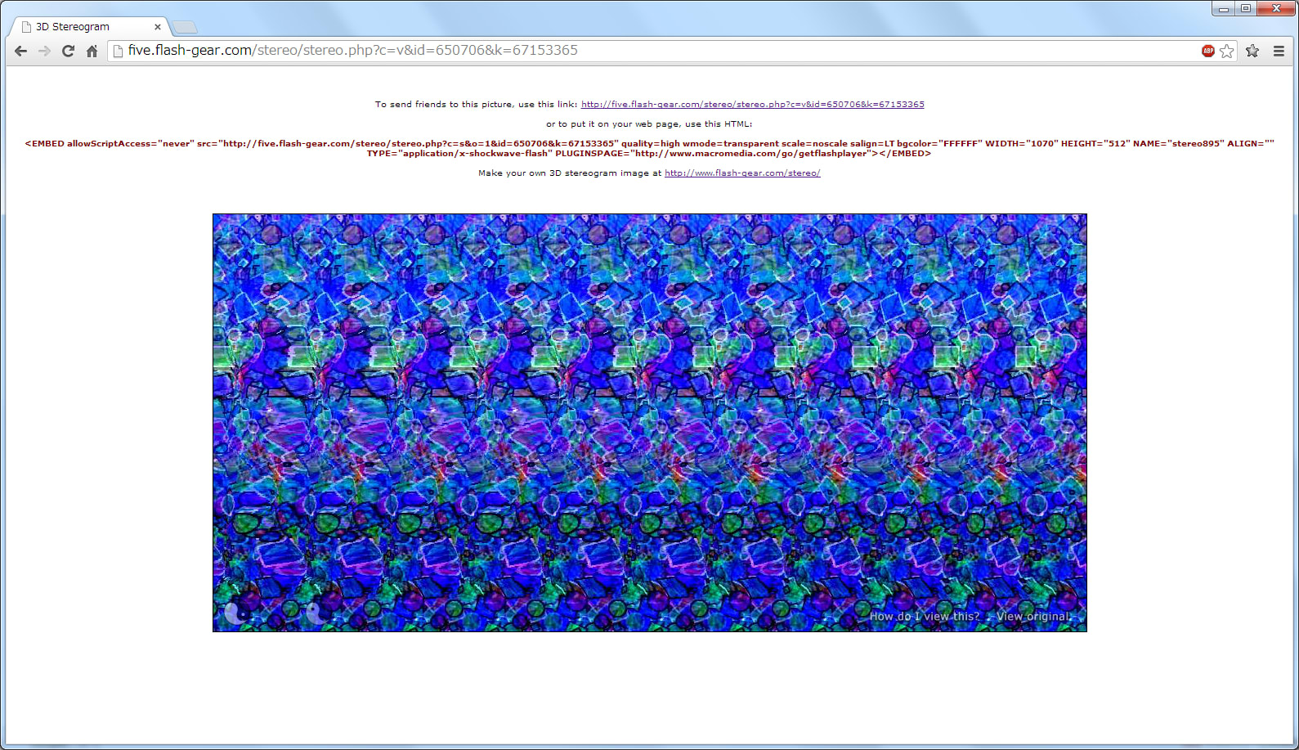Click the page info icon in address bar
This screenshot has width=1299, height=750.
(119, 51)
